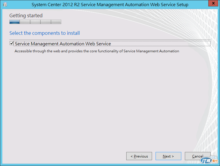Click the window title bar text
The width and height of the screenshot is (220, 166).
point(110,5)
